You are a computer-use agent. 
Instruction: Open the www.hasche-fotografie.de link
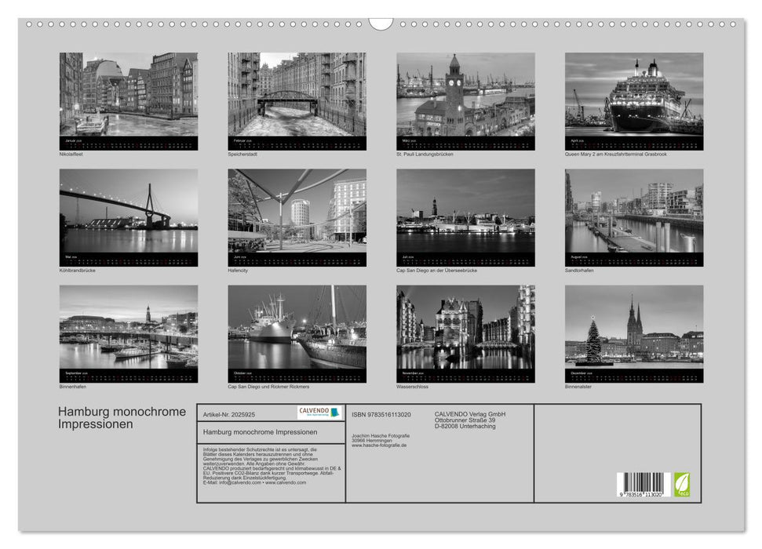pyautogui.click(x=378, y=445)
